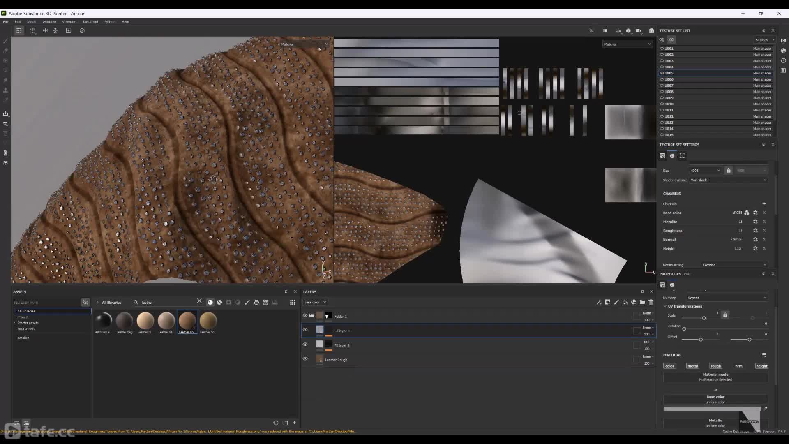Viewport: 789px width, 444px height.
Task: Open the Size 4096 dropdown
Action: 705,170
